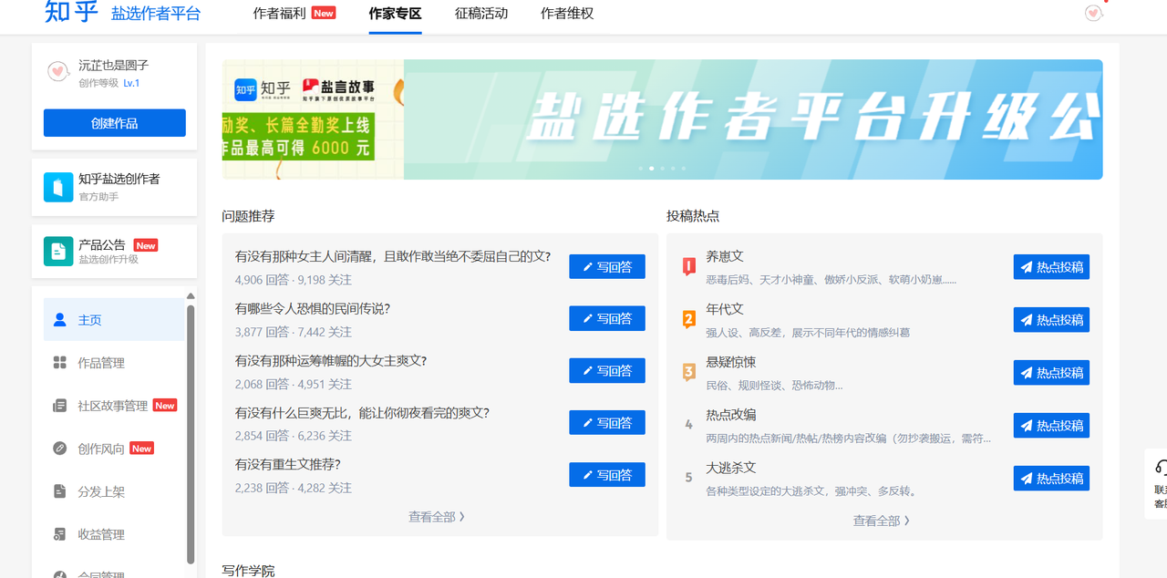Click the 官方助手 subtitle
1167x578 pixels.
(98, 197)
